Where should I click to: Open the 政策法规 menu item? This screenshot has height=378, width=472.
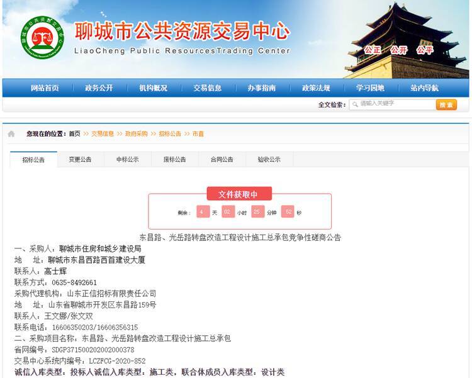(x=315, y=88)
